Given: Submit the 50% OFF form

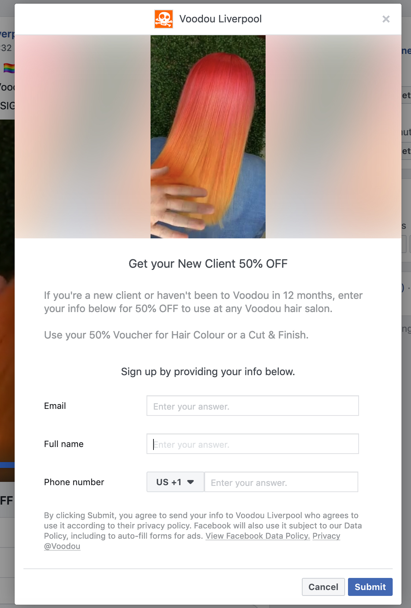Looking at the screenshot, I should tap(370, 587).
